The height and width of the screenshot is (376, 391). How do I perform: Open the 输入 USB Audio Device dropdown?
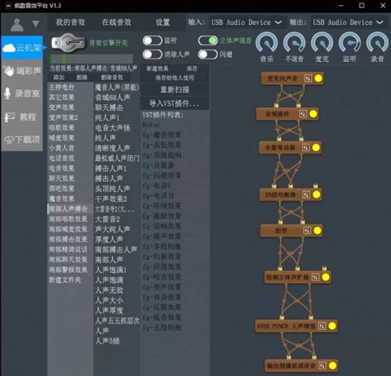pos(247,22)
